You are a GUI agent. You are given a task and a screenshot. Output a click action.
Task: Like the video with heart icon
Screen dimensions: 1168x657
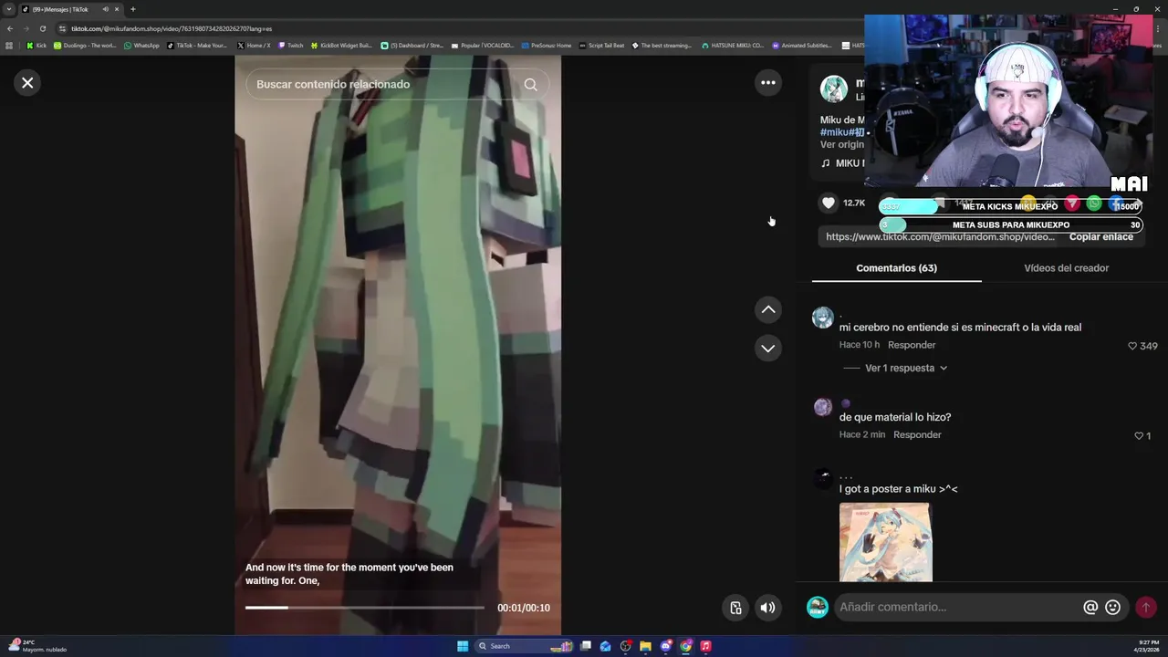coord(829,203)
